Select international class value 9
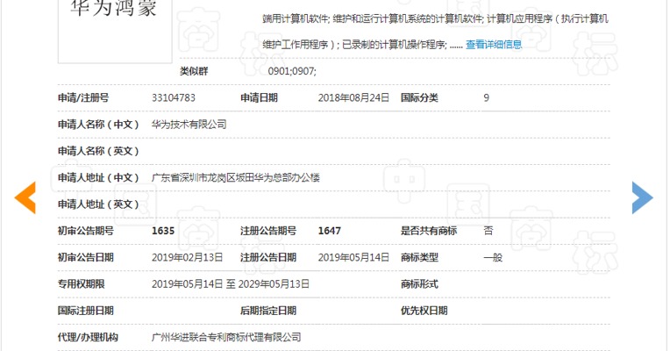The image size is (670, 351). tap(486, 98)
